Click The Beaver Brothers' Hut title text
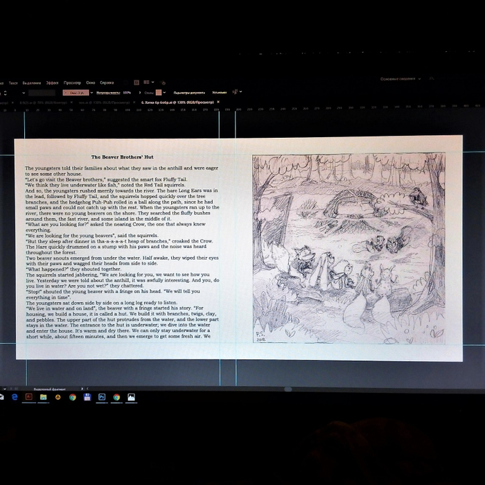Viewport: 485px width, 485px height. coord(122,157)
